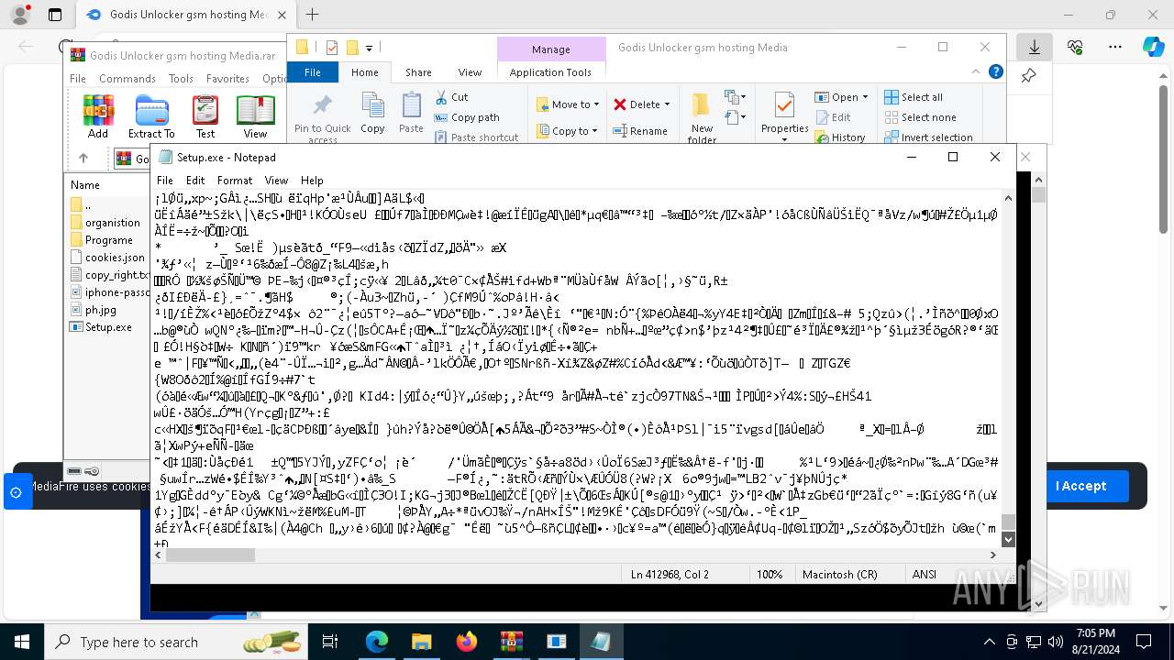Click Select all in Explorer
Screen dimensions: 1174x660
914,97
